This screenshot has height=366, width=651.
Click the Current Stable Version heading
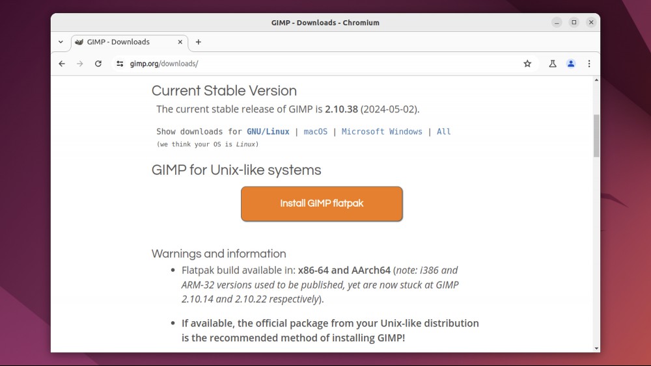pyautogui.click(x=224, y=91)
